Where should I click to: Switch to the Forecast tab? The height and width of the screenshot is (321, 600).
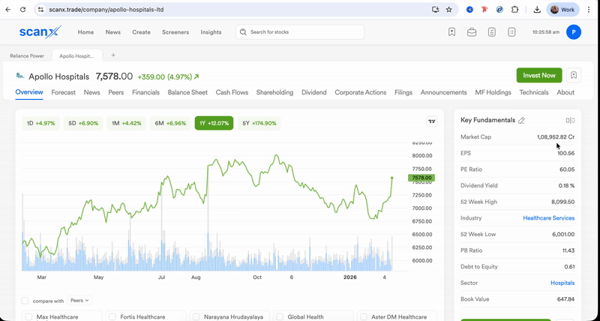[x=63, y=92]
